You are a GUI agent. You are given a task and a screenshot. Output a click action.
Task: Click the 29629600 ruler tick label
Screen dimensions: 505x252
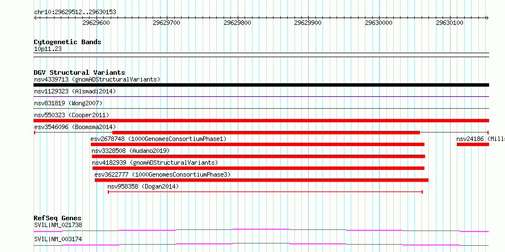point(96,23)
